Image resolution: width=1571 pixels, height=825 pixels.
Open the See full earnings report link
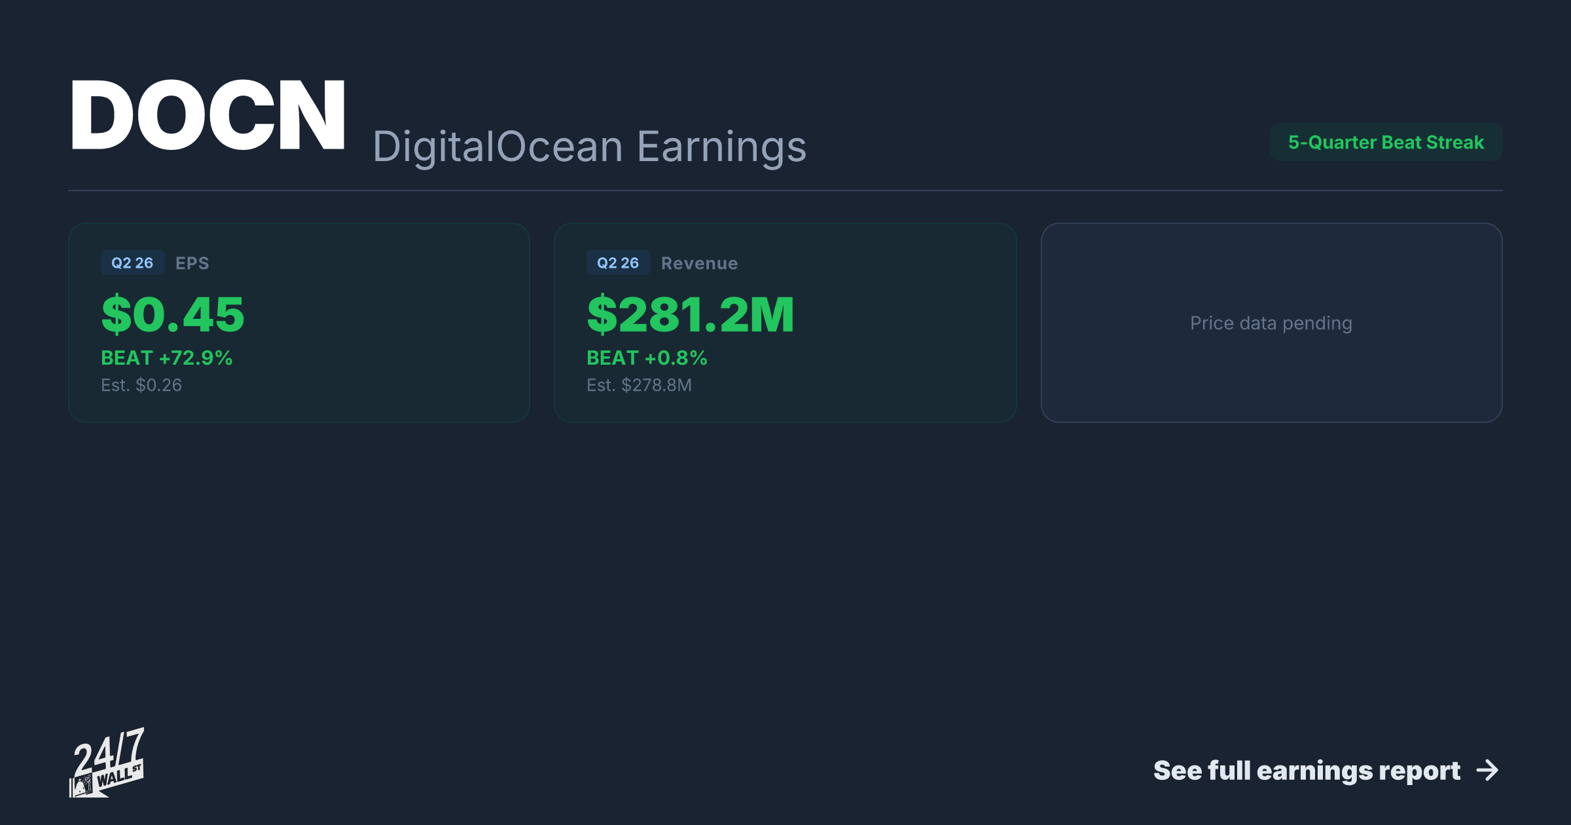pos(1326,771)
